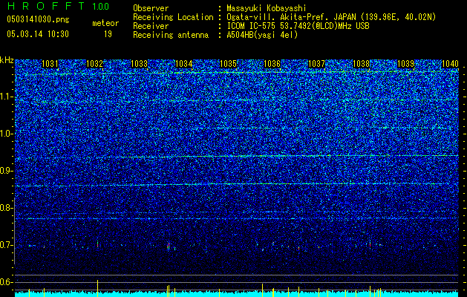Click the 'Observer' field label
Image resolution: width=467 pixels, height=297 pixels.
(x=151, y=8)
